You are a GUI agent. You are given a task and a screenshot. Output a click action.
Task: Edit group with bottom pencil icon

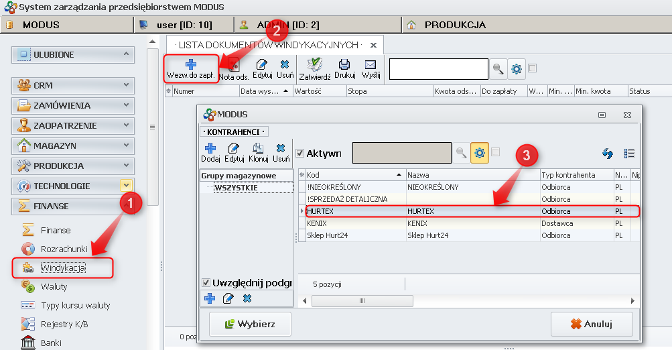tap(228, 298)
